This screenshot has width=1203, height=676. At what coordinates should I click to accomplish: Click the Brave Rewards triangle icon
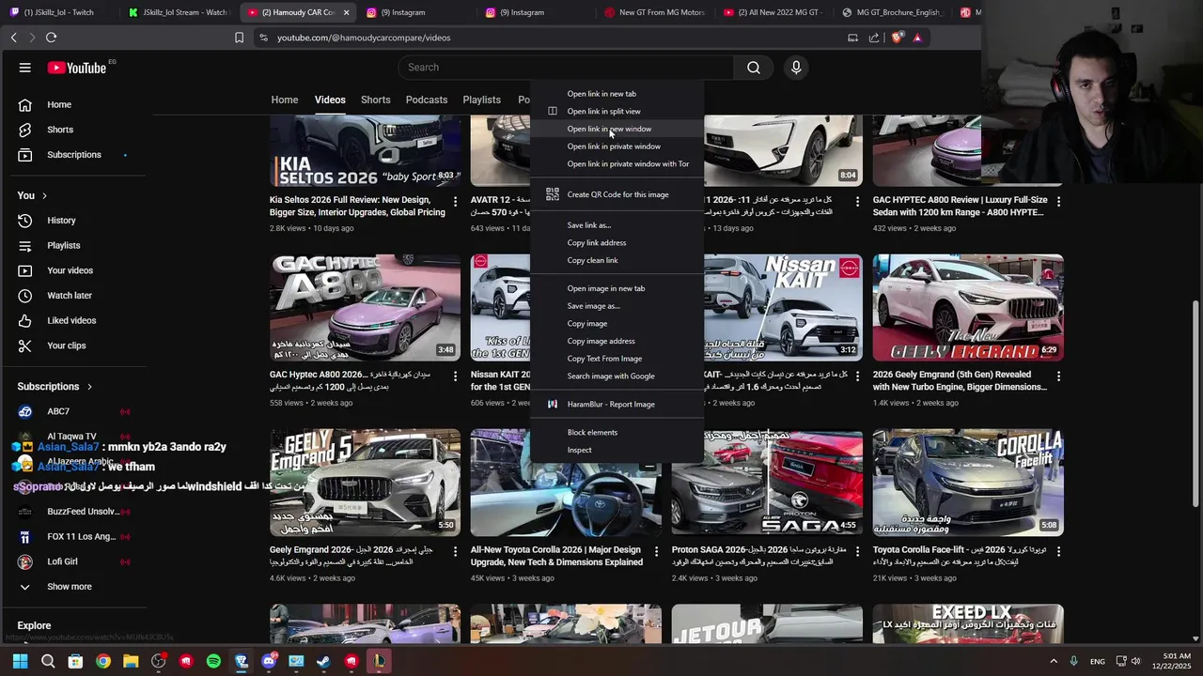pos(917,38)
